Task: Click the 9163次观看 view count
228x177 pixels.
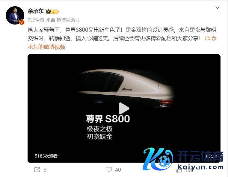Action: click(46, 156)
